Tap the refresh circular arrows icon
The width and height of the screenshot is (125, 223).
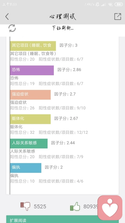tap(12, 28)
